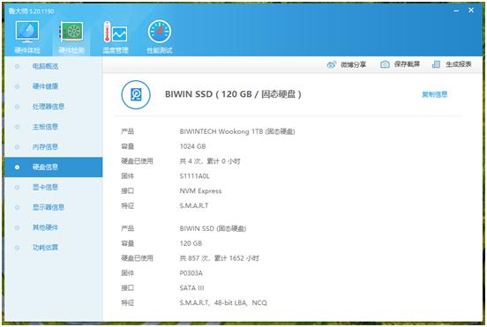This screenshot has width=487, height=327.
Task: Click the camera icon for 保存截屏
Action: pyautogui.click(x=385, y=64)
